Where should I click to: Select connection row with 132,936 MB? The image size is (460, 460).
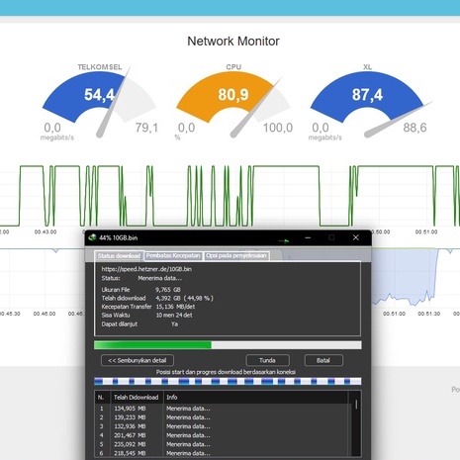(222, 426)
